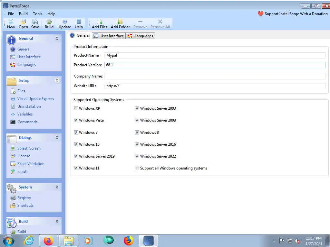Image resolution: width=330 pixels, height=247 pixels.
Task: Open Commands in the sidebar
Action: [24, 122]
